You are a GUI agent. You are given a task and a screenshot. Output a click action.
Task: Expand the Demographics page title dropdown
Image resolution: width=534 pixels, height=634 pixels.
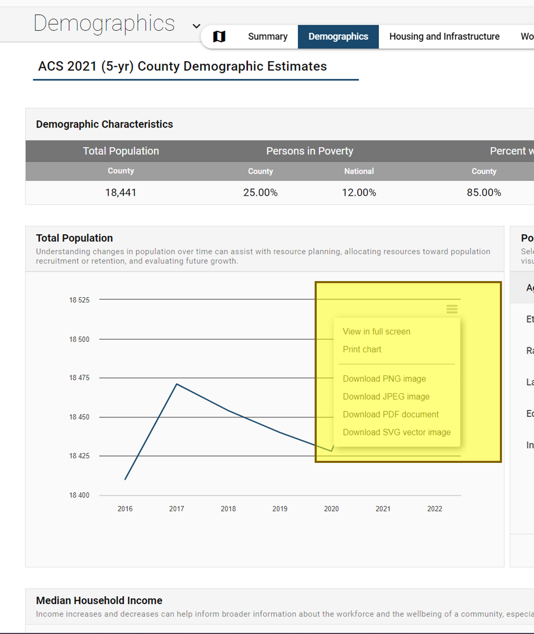click(x=196, y=26)
